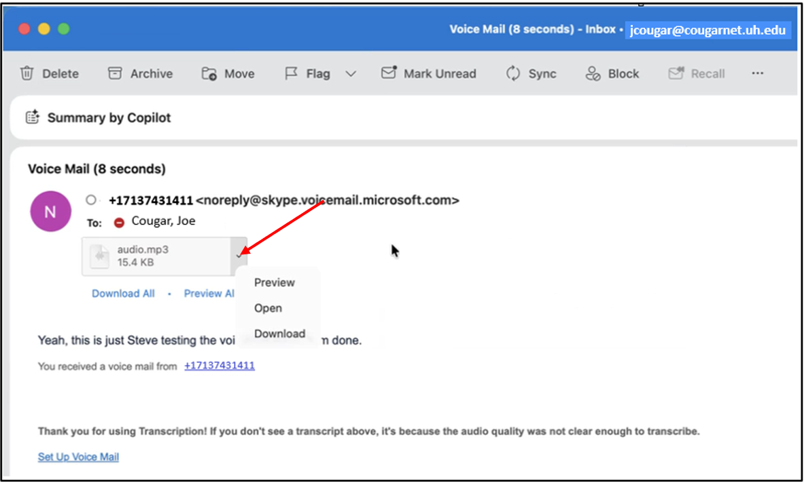The height and width of the screenshot is (483, 804).
Task: Click the "Thank you for using Transcription!" note
Action: point(368,431)
